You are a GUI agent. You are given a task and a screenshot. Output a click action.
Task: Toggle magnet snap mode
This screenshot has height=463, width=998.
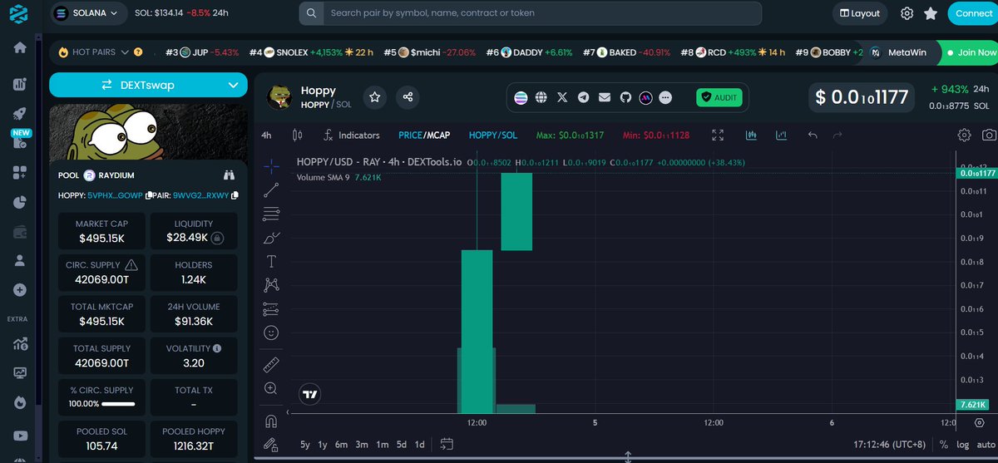[x=271, y=420]
